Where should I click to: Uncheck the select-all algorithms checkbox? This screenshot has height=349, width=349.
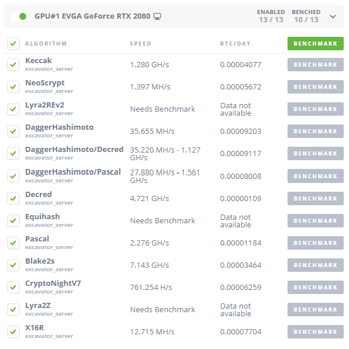13,43
